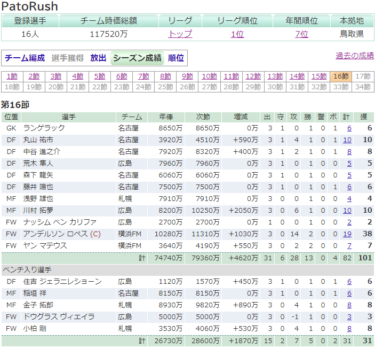This screenshot has height=348, width=375.
Task: Click player name ランゲラック
Action: [44, 128]
